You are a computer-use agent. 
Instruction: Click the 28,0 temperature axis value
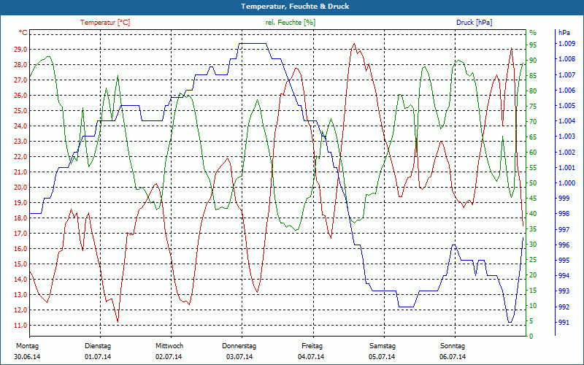click(x=20, y=65)
